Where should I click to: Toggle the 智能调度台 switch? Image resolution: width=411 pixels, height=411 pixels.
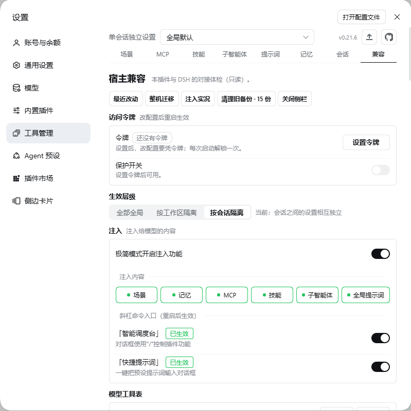pyautogui.click(x=381, y=338)
